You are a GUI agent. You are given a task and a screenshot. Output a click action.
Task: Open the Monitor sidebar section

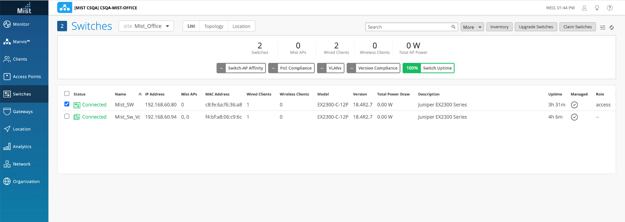[x=24, y=24]
